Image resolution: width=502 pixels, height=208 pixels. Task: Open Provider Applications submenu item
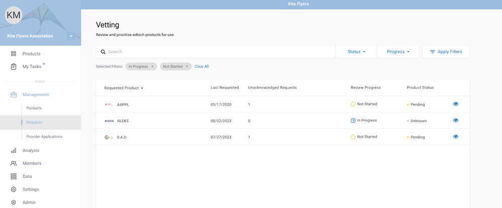(x=44, y=136)
